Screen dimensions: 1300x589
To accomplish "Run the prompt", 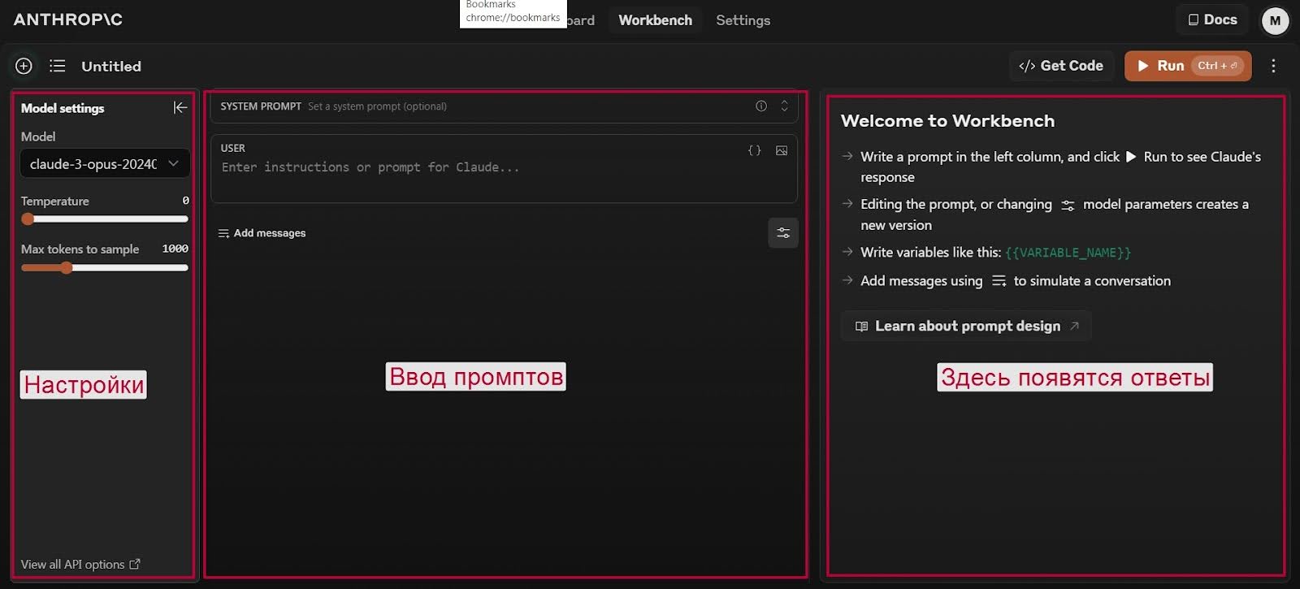I will click(x=1188, y=66).
